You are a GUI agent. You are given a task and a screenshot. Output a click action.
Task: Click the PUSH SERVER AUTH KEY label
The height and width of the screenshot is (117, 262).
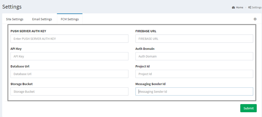point(28,31)
